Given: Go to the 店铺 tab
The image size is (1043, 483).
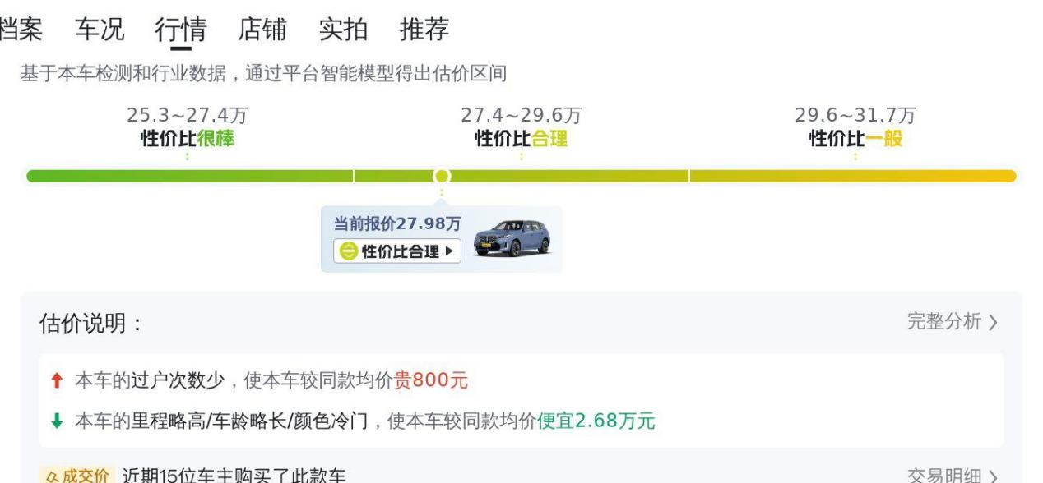Looking at the screenshot, I should pos(262,30).
